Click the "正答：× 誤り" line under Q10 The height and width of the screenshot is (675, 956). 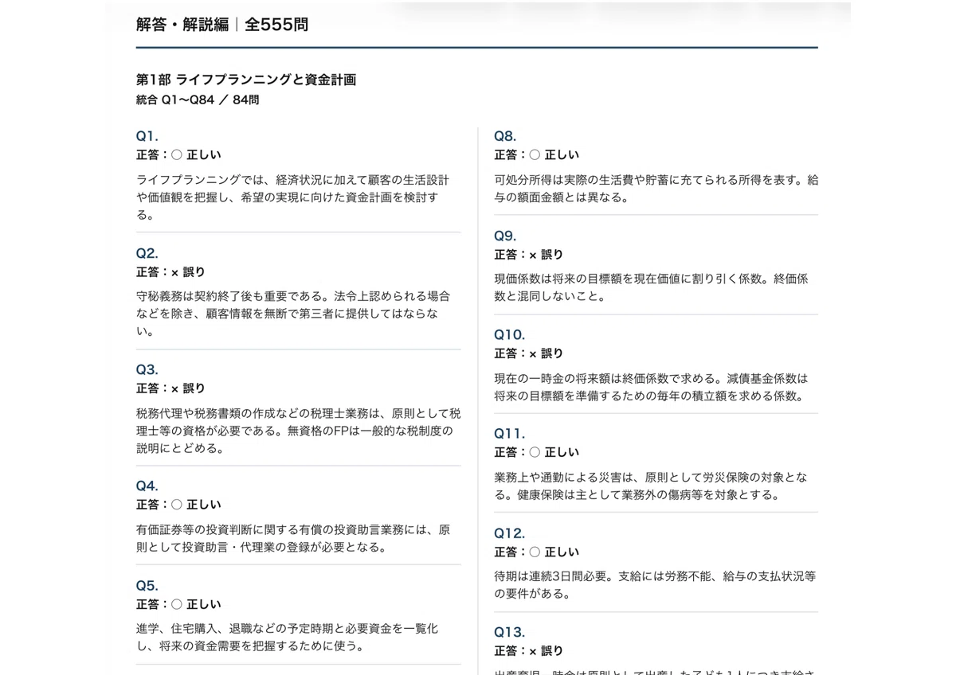[529, 353]
